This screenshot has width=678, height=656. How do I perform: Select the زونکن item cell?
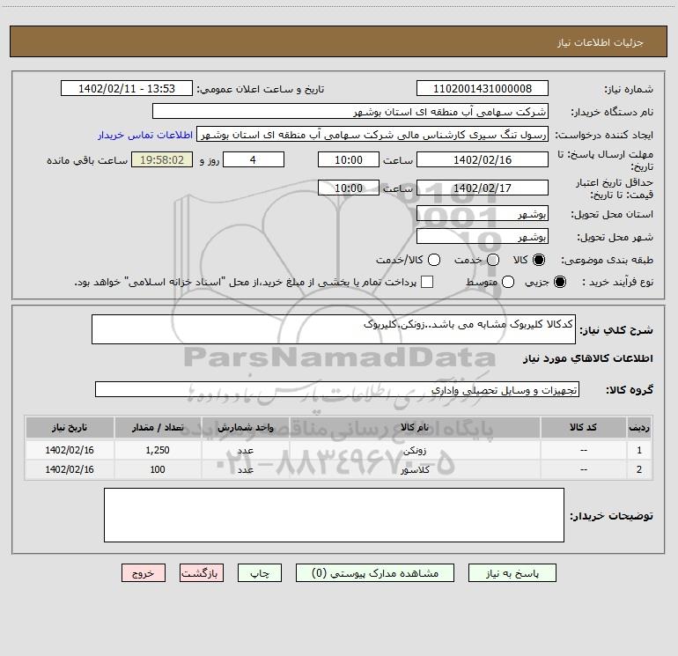click(x=415, y=450)
